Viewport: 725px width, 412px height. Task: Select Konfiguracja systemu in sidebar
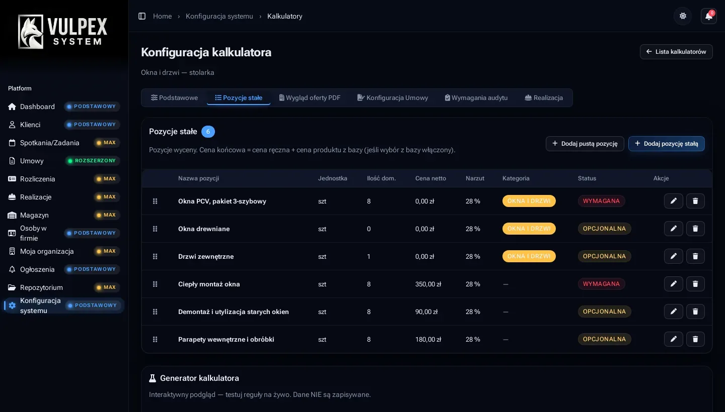coord(64,305)
